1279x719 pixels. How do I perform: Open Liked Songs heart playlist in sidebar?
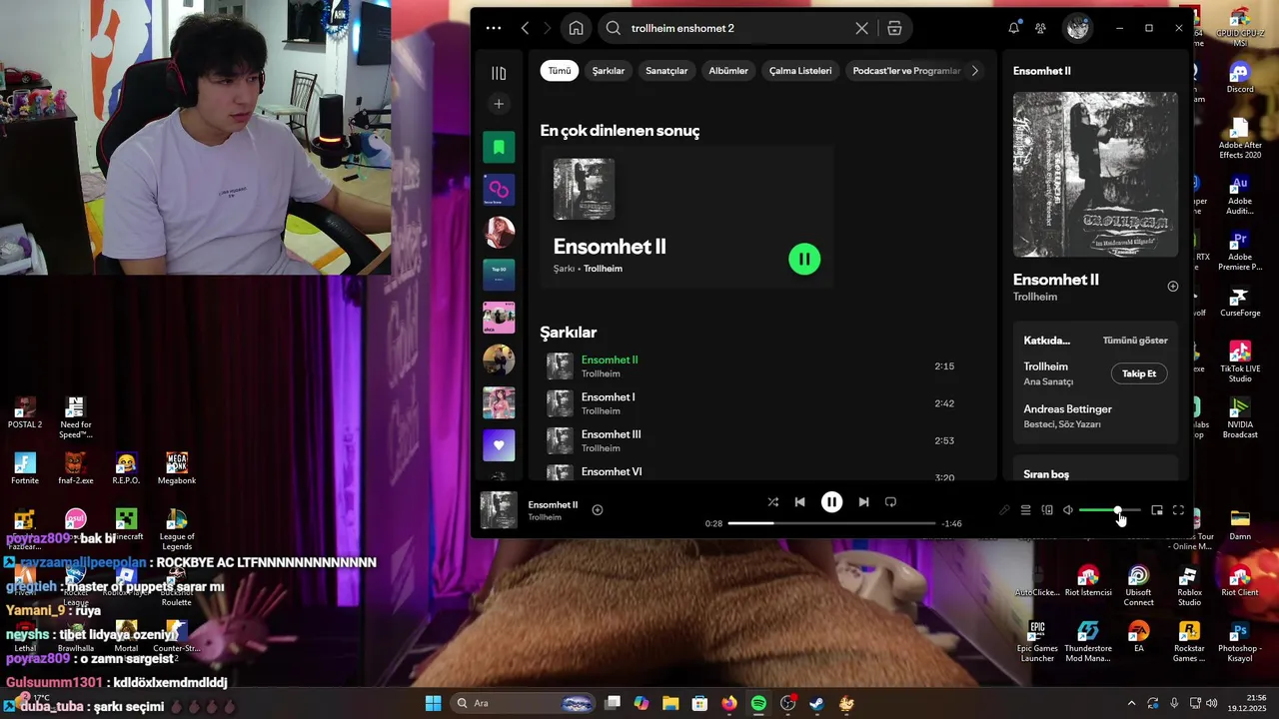pos(499,445)
